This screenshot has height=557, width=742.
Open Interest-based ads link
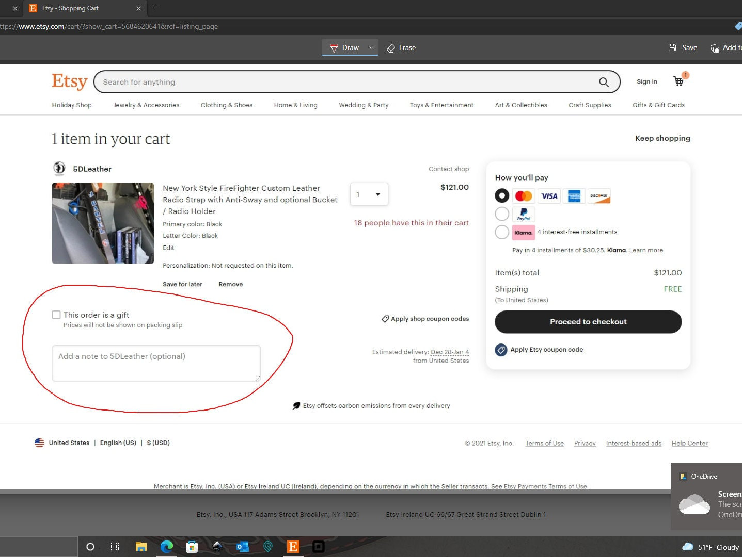(634, 444)
